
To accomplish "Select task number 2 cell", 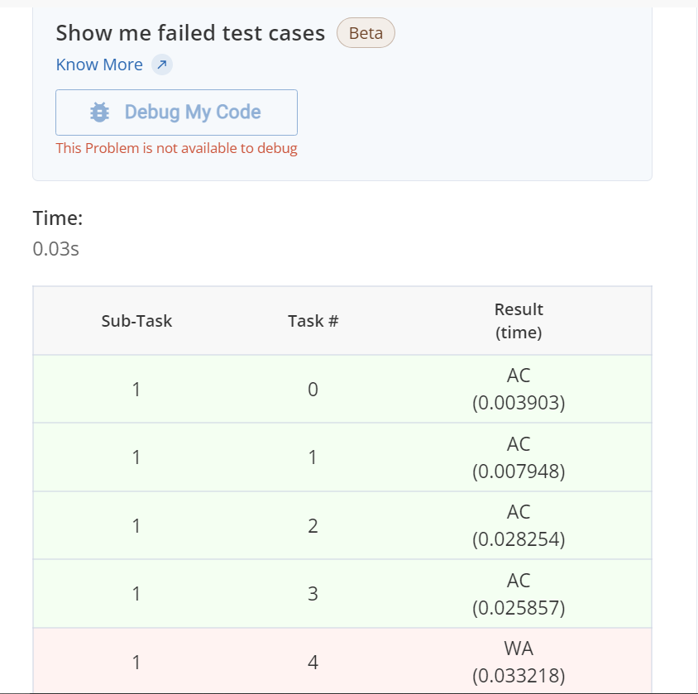I will click(313, 526).
